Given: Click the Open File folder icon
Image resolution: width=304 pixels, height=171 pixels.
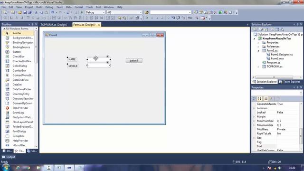Looking at the screenshot, I should pyautogui.click(x=20, y=12).
